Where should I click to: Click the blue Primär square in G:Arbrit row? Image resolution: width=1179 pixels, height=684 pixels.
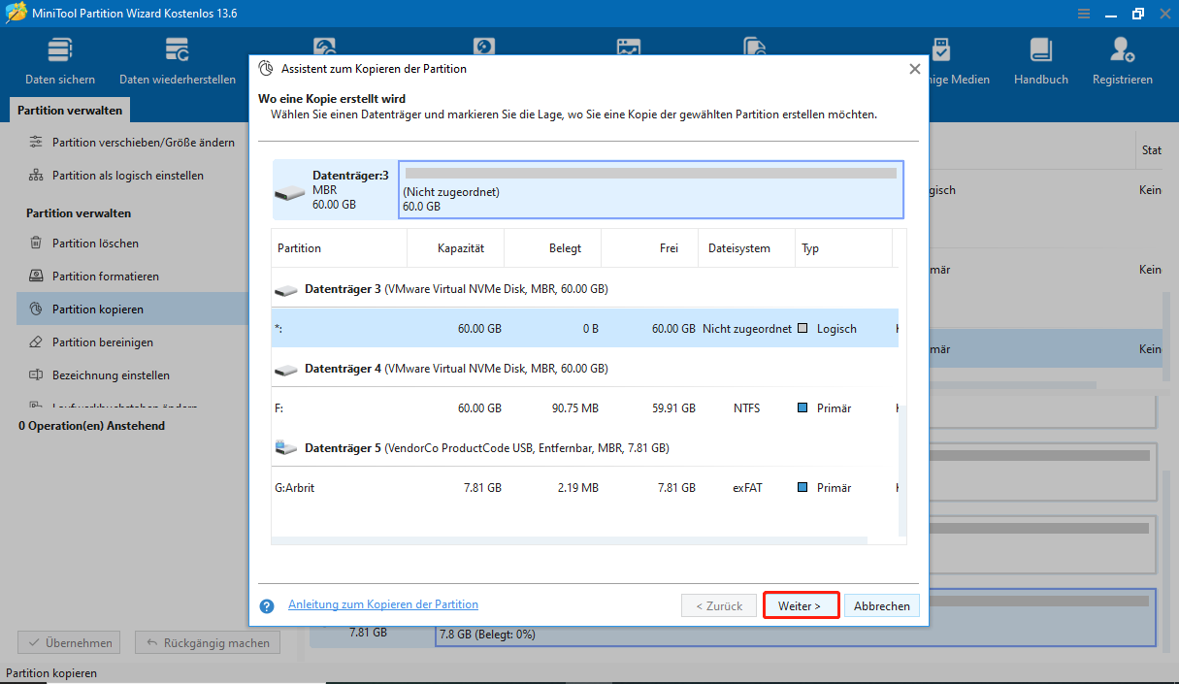pos(802,488)
